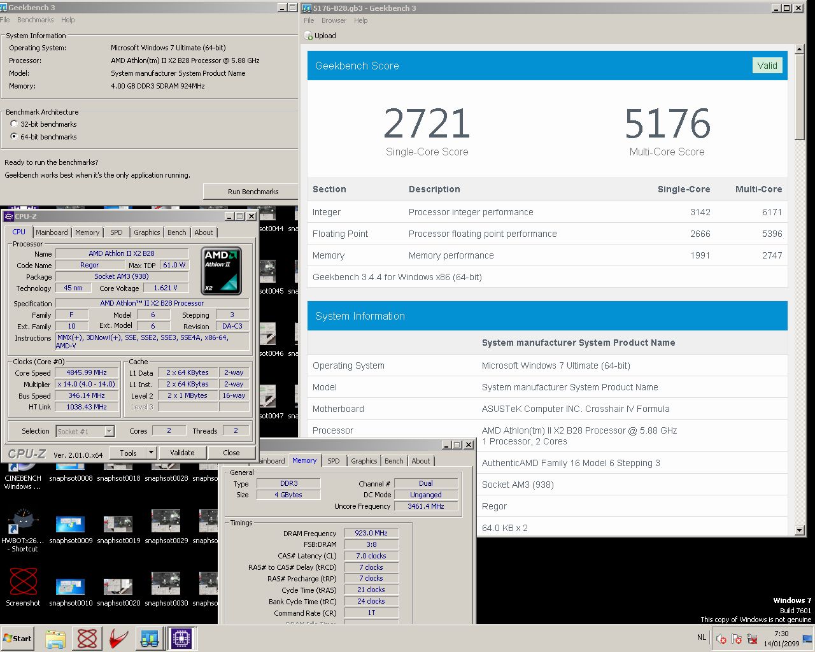This screenshot has width=815, height=652.
Task: Open the Screenshot desktop icon
Action: (23, 587)
